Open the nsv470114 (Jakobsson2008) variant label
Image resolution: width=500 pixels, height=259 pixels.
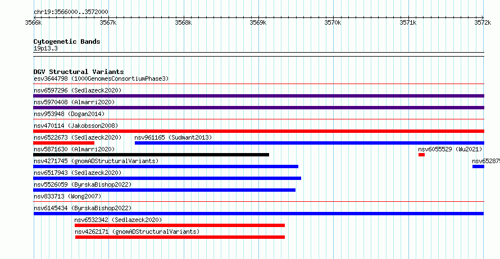coord(76,126)
